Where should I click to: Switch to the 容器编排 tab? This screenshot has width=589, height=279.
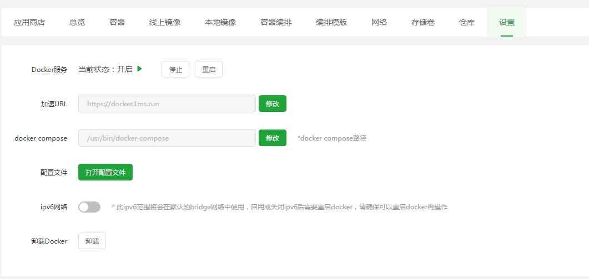pos(276,23)
